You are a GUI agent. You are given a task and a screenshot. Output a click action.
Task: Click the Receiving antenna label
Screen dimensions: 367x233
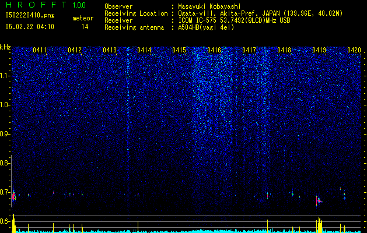(x=134, y=27)
